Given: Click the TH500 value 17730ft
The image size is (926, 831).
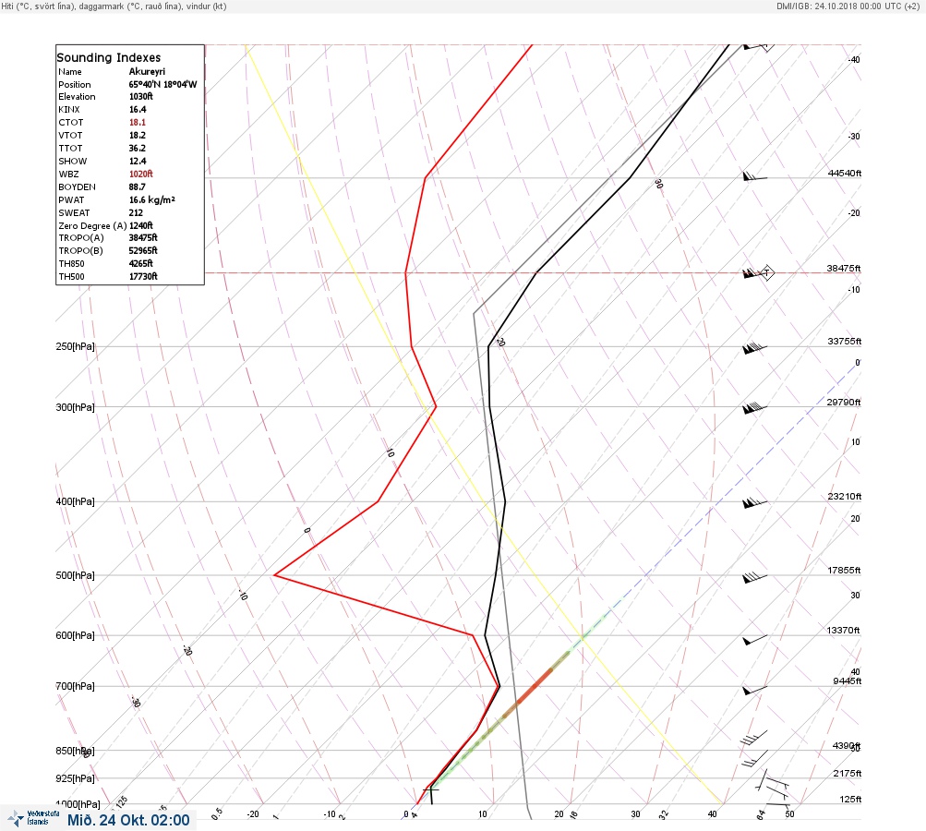Looking at the screenshot, I should click(x=143, y=276).
